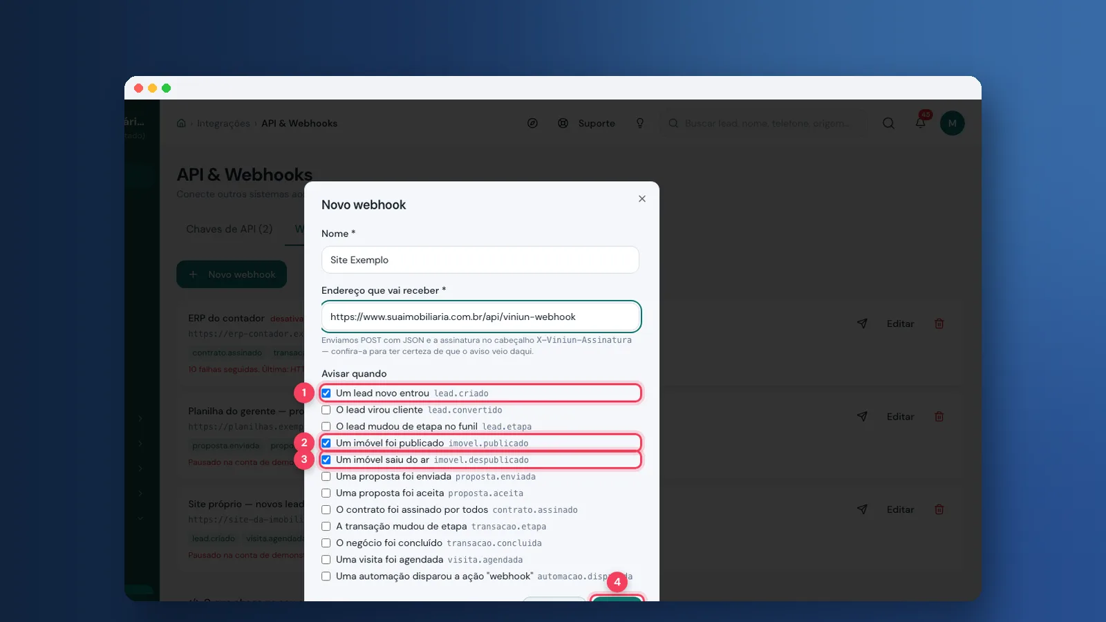The image size is (1106, 622).
Task: Close the Novo webhook dialog
Action: 642,199
